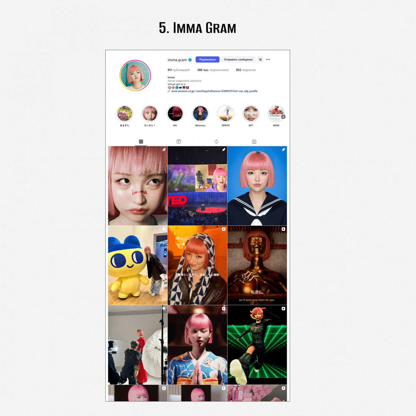The height and width of the screenshot is (416, 416).
Task: Open the three-dots more options menu
Action: pos(268,59)
